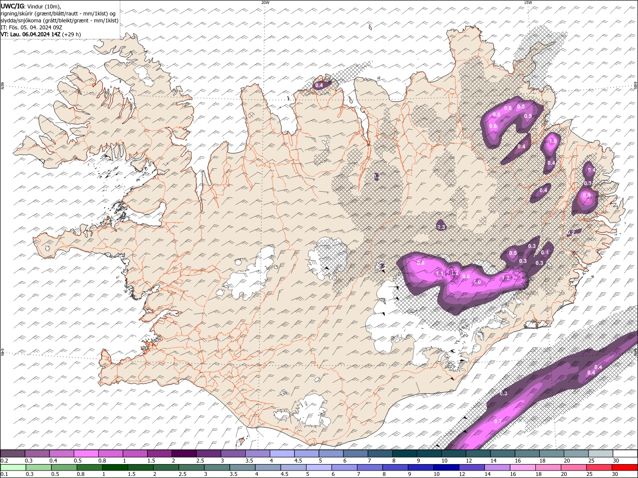Pick the dark teal 8 swatch in upper legend

(405, 454)
